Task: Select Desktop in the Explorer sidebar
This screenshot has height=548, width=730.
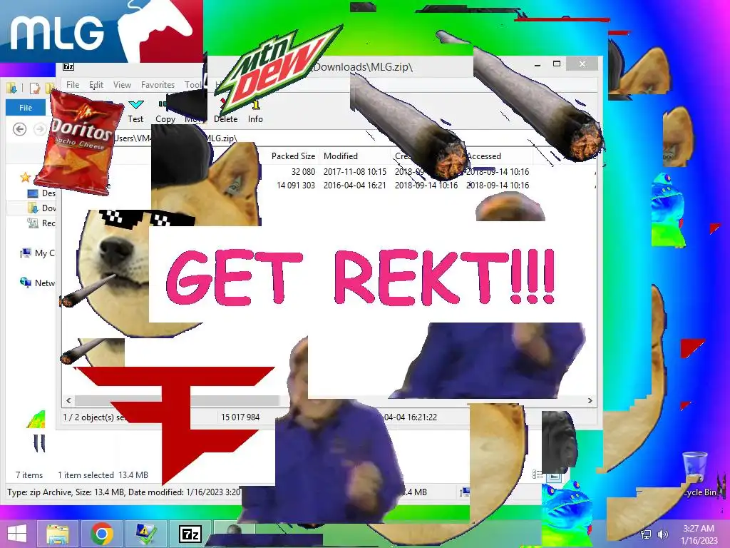Action: [41, 193]
